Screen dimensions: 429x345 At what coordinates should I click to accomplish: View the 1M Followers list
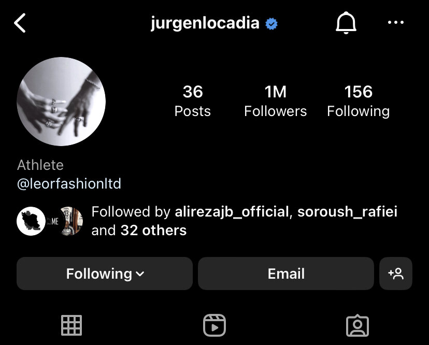(x=275, y=101)
